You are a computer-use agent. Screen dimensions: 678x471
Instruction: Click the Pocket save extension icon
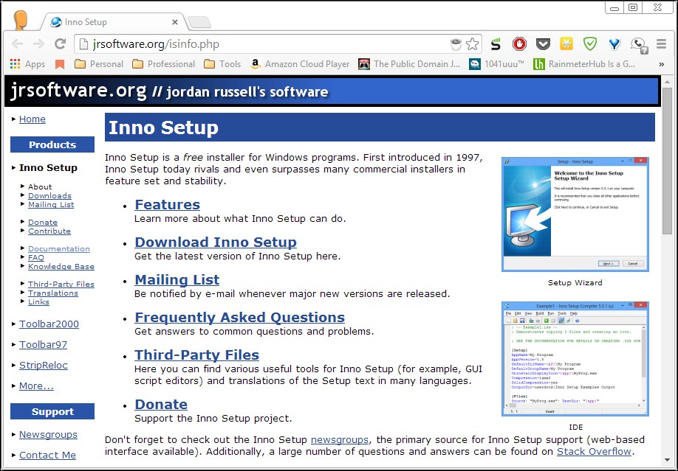coord(543,44)
